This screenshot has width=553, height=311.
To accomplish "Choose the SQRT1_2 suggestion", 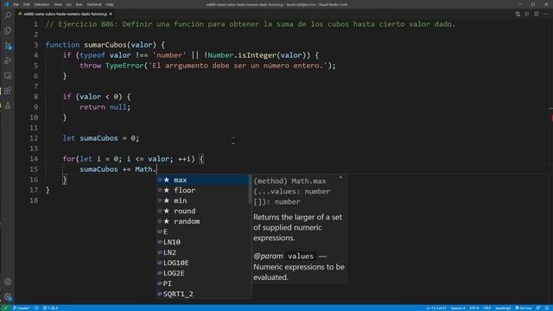I will click(x=203, y=294).
